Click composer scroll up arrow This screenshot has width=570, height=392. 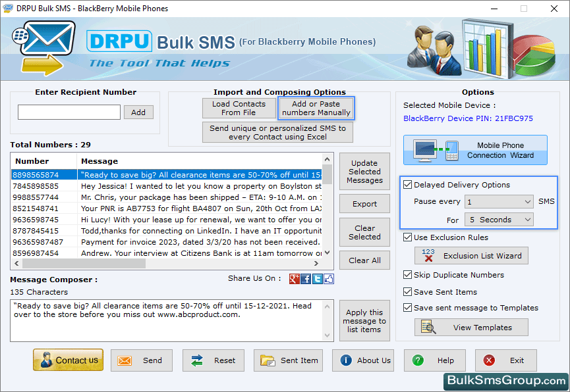[327, 306]
